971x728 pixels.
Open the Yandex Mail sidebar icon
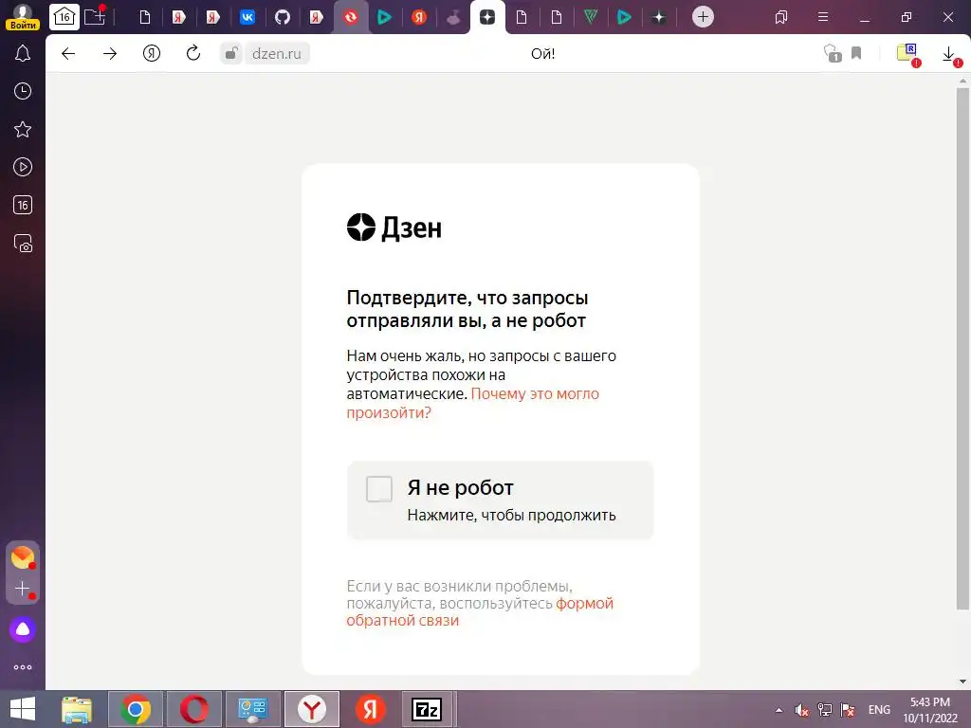pyautogui.click(x=23, y=557)
